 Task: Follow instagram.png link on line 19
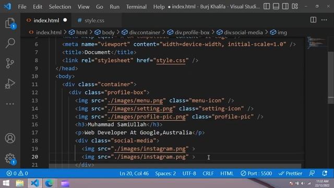point(150,149)
